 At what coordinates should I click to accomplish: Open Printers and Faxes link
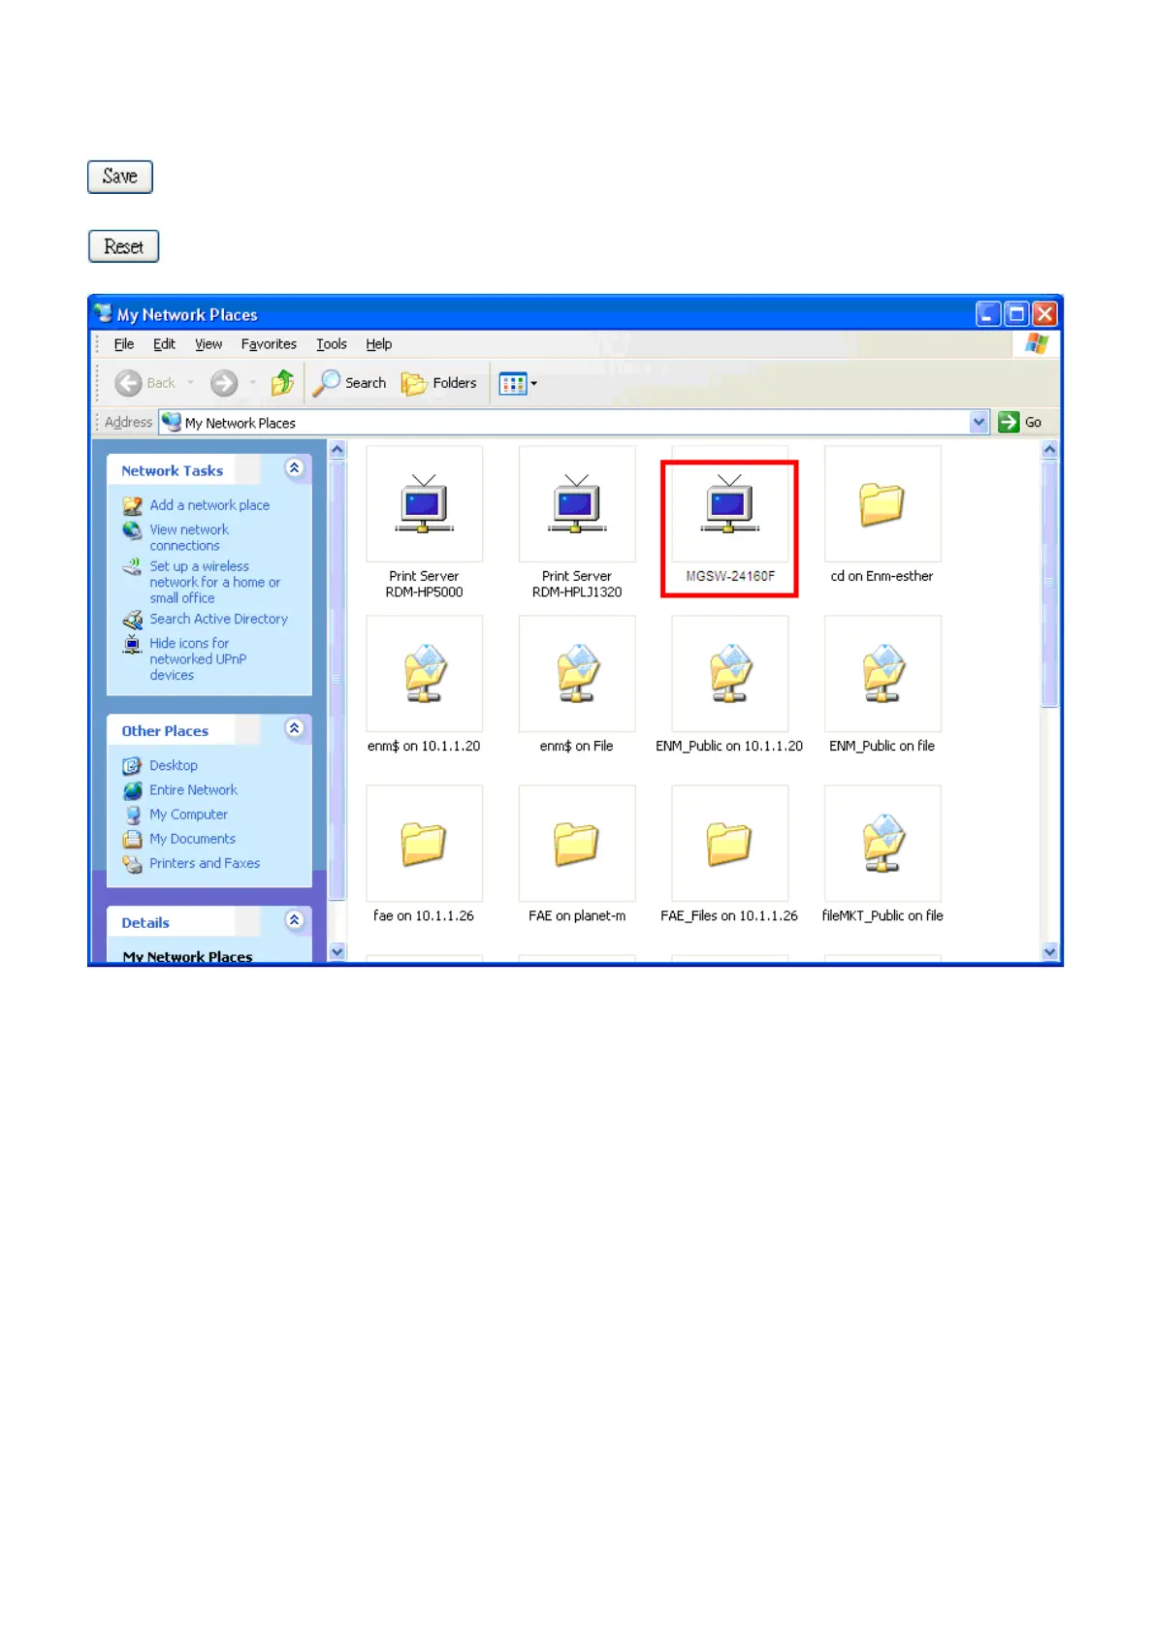[205, 863]
